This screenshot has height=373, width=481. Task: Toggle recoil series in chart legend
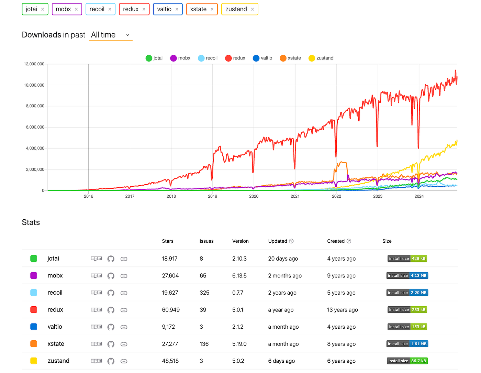click(x=208, y=58)
